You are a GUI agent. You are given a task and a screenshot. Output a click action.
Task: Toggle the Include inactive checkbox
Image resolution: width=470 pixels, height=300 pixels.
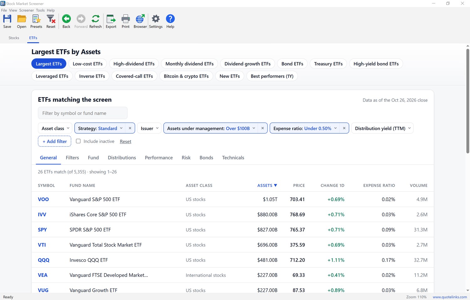pos(78,141)
